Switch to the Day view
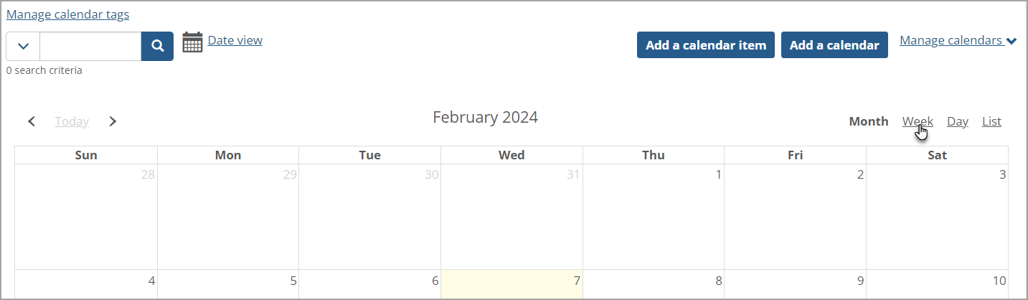This screenshot has height=300, width=1028. [x=957, y=121]
